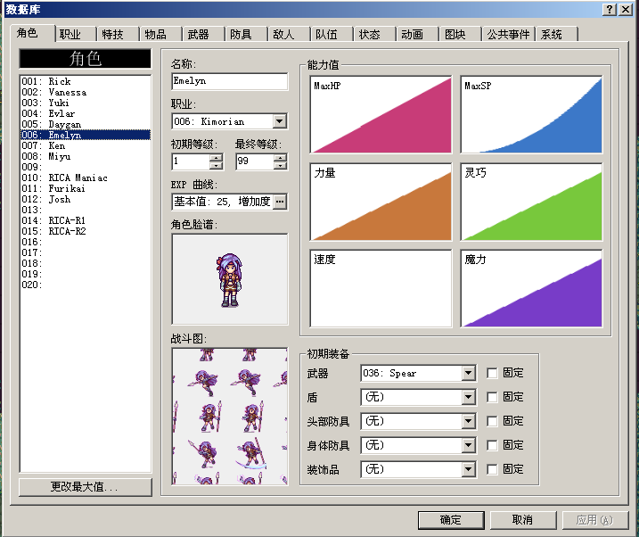Switch to the 系统 tab
This screenshot has width=639, height=537.
[x=556, y=34]
